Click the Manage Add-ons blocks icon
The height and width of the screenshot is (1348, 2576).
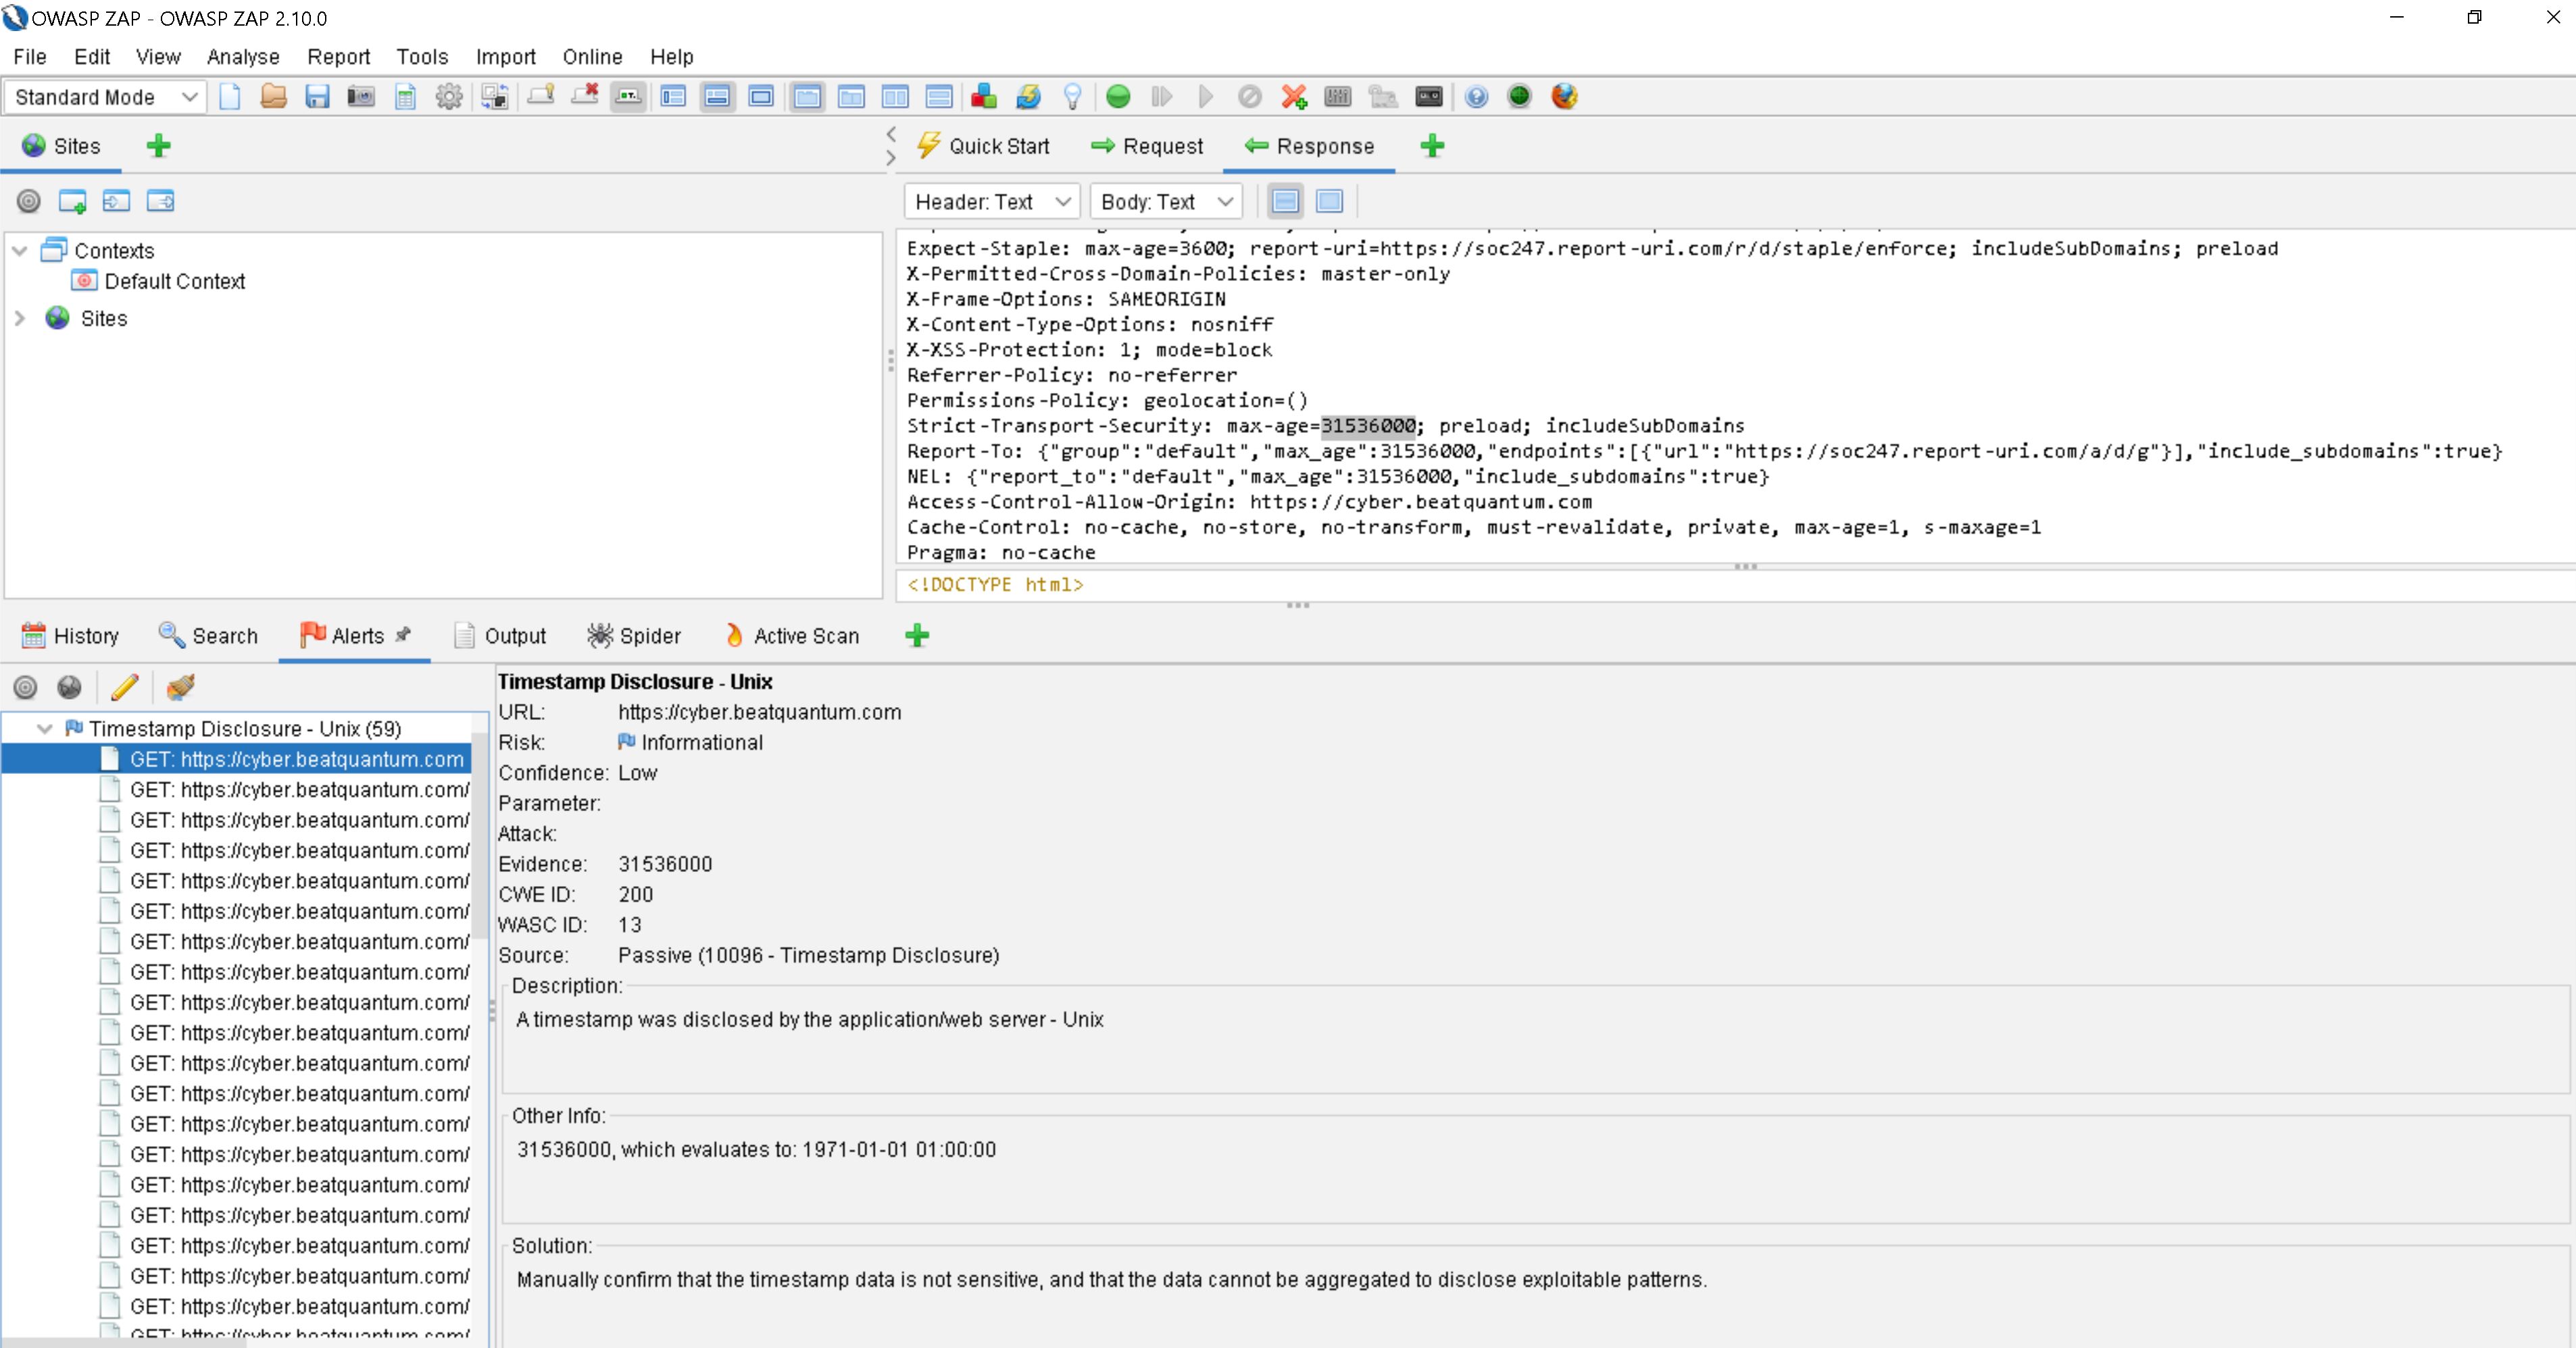(x=984, y=97)
